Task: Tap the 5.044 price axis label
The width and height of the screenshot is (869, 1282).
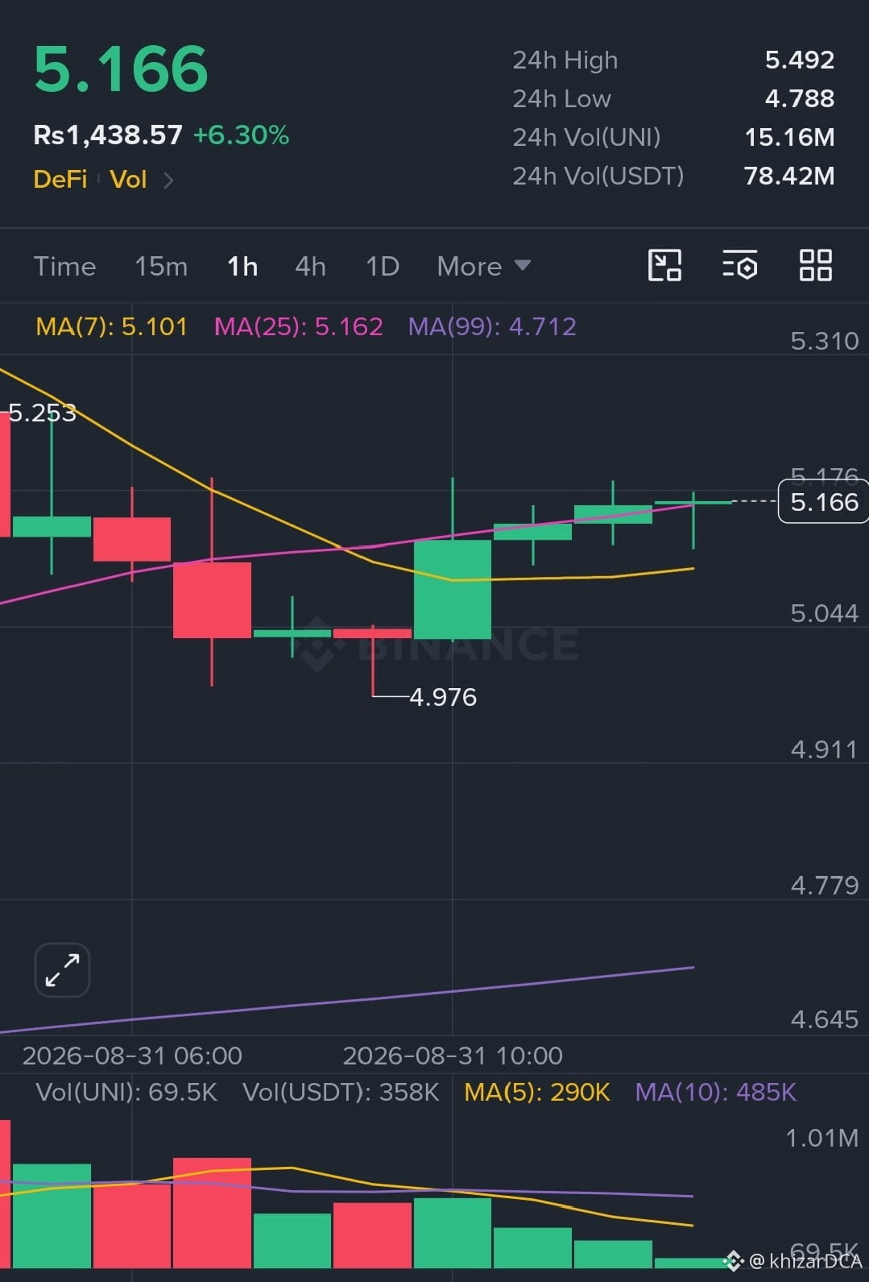Action: pyautogui.click(x=824, y=613)
